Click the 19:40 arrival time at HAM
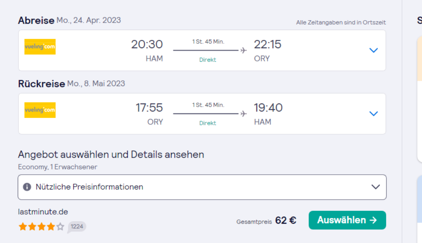The image size is (422, 243). tap(268, 108)
